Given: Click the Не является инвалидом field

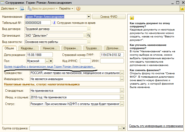Looking at the screenshot, I should [x=75, y=79].
